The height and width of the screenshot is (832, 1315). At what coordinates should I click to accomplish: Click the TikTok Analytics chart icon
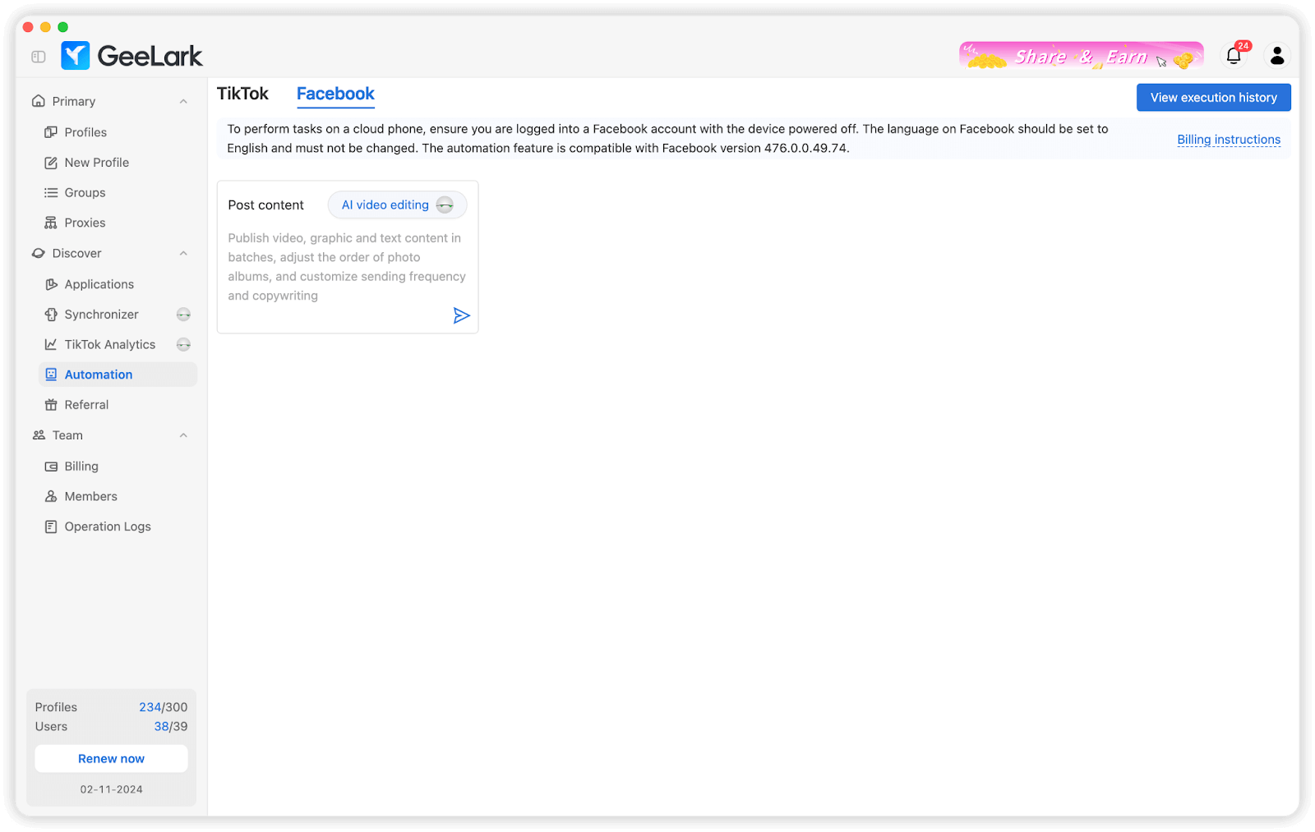[51, 344]
